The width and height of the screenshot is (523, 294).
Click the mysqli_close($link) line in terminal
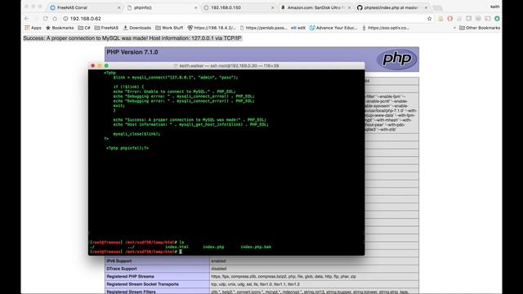coord(136,134)
